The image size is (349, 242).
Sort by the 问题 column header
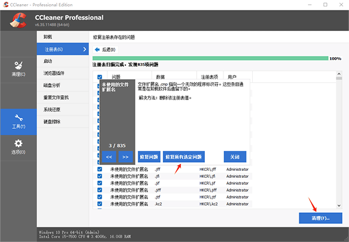tap(130, 77)
